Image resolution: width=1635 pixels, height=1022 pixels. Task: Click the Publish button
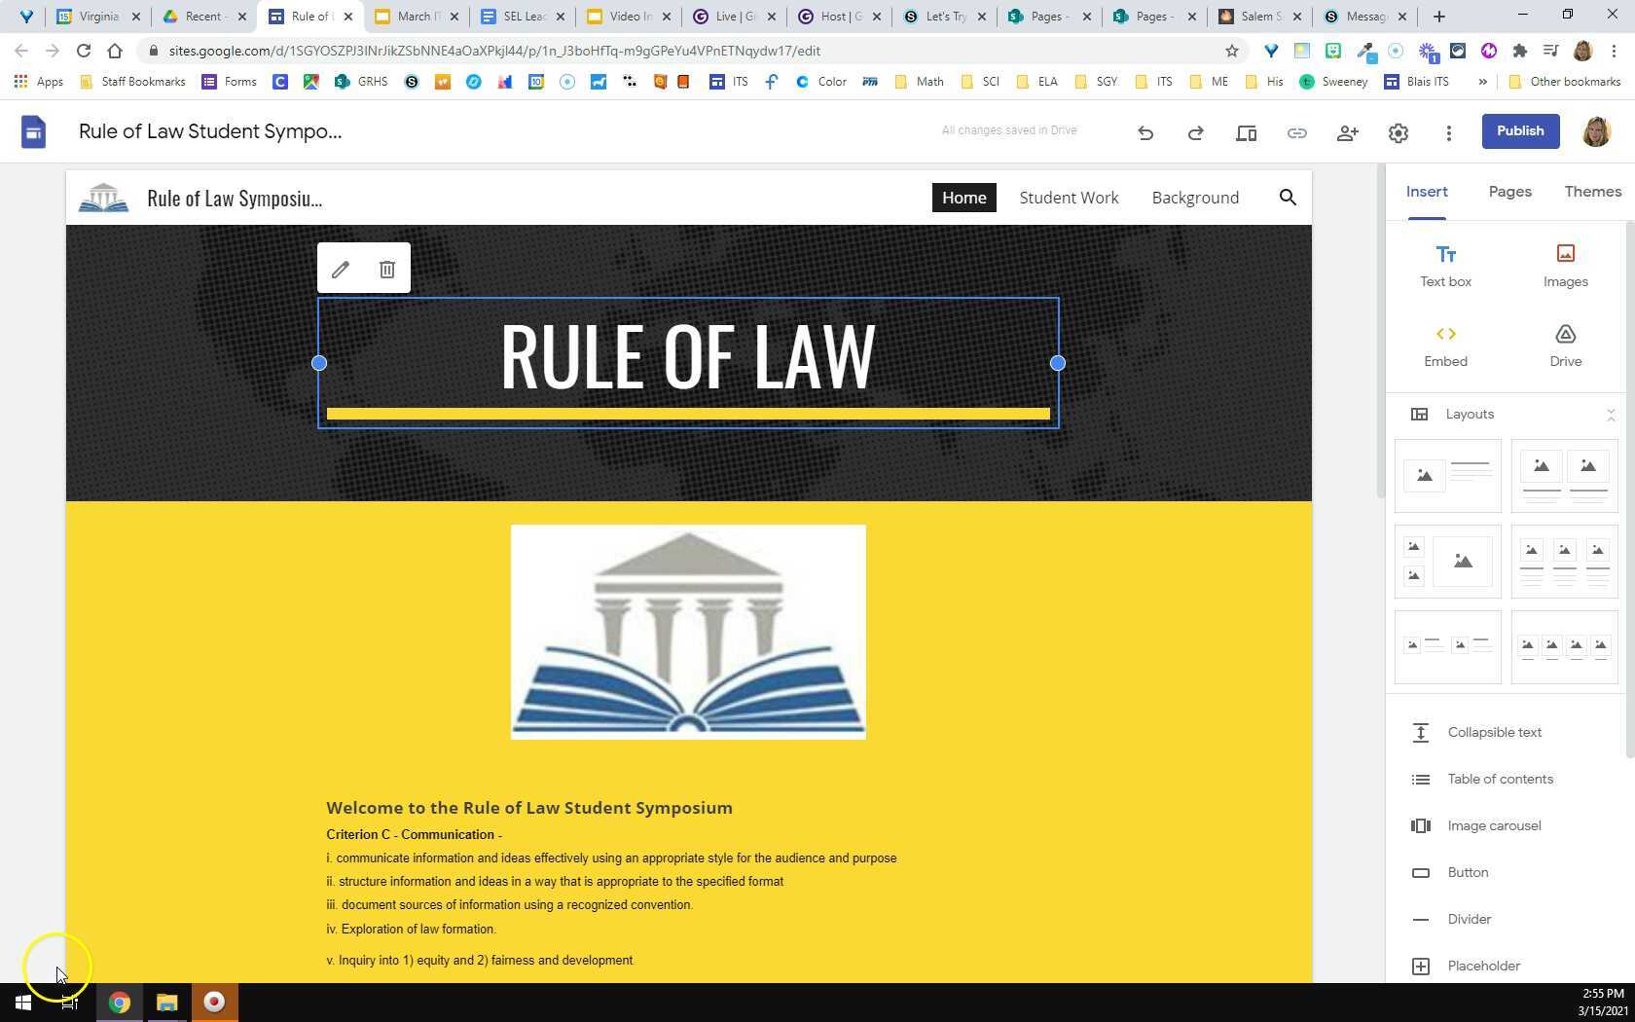pos(1519,130)
